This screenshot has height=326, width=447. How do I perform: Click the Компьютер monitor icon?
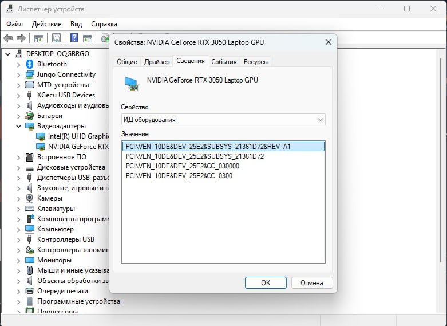(x=30, y=229)
